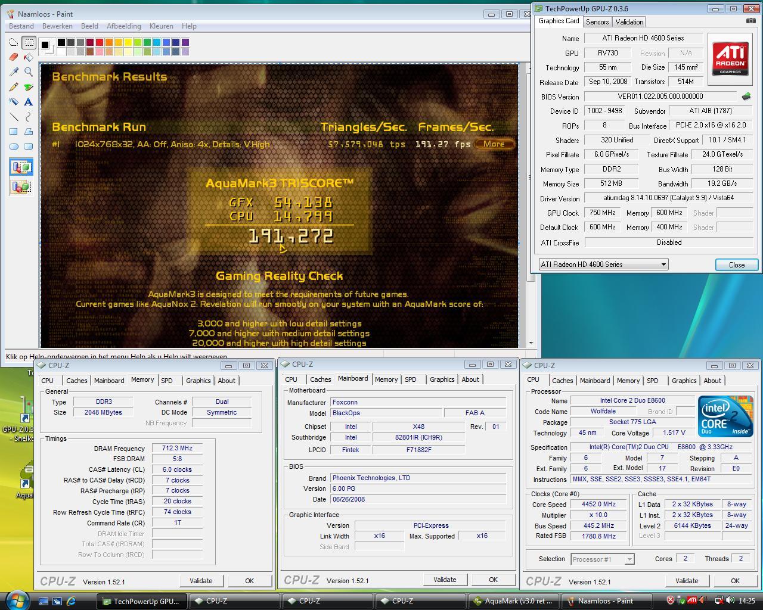Viewport: 763px width, 610px height.
Task: Click the BIOS Date value 06/26/2008
Action: click(x=418, y=499)
